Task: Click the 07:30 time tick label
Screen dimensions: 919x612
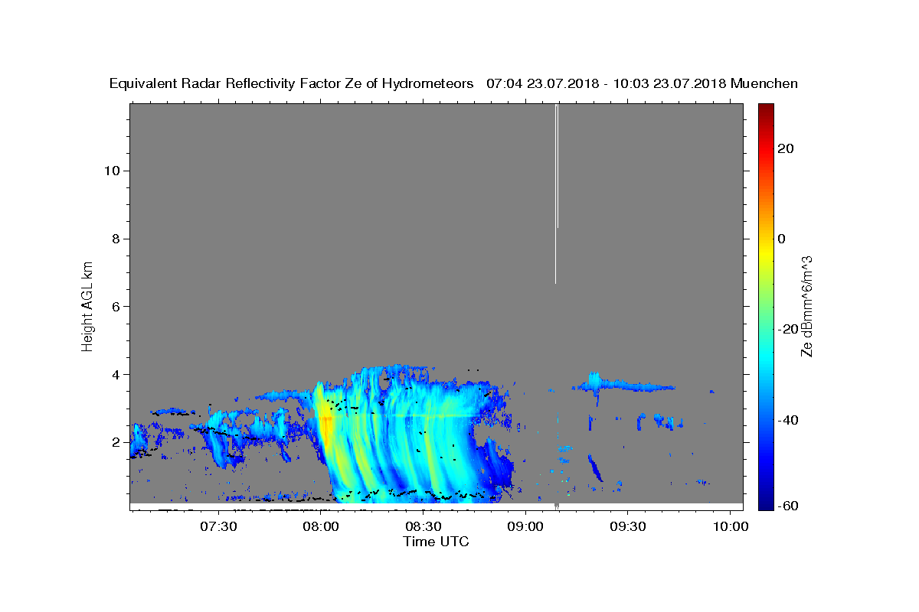Action: [218, 526]
